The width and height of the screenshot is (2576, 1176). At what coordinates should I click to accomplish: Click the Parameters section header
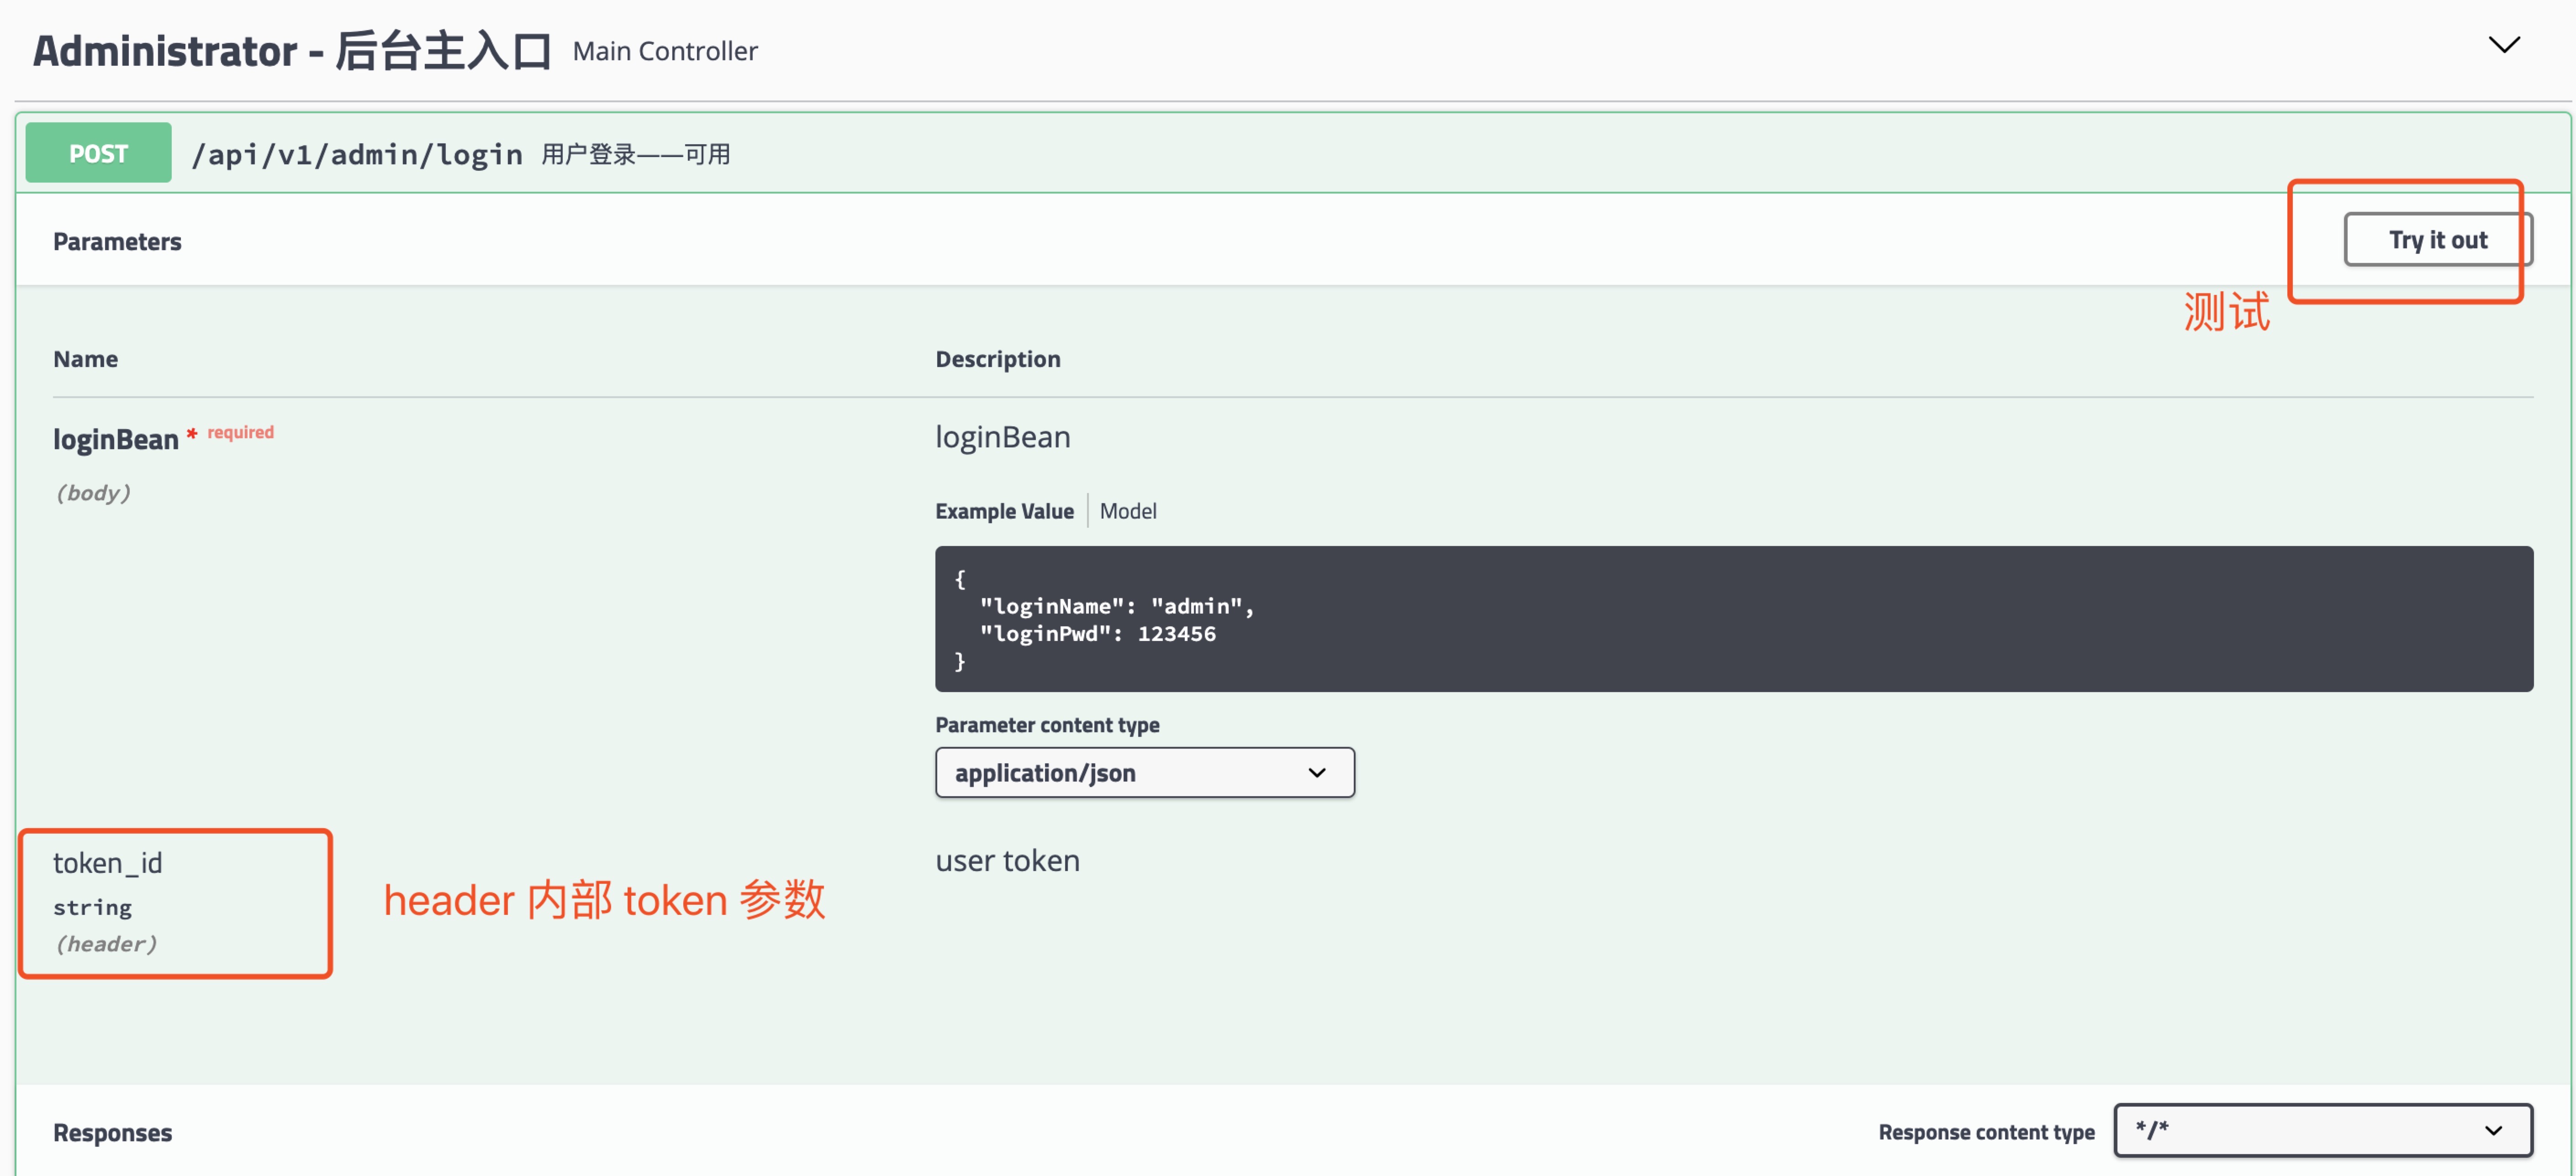[x=117, y=241]
